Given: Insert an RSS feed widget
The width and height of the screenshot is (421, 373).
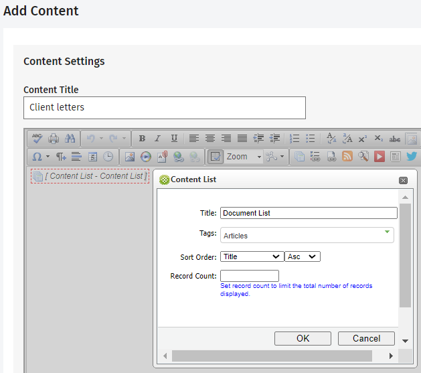Looking at the screenshot, I should [x=347, y=156].
